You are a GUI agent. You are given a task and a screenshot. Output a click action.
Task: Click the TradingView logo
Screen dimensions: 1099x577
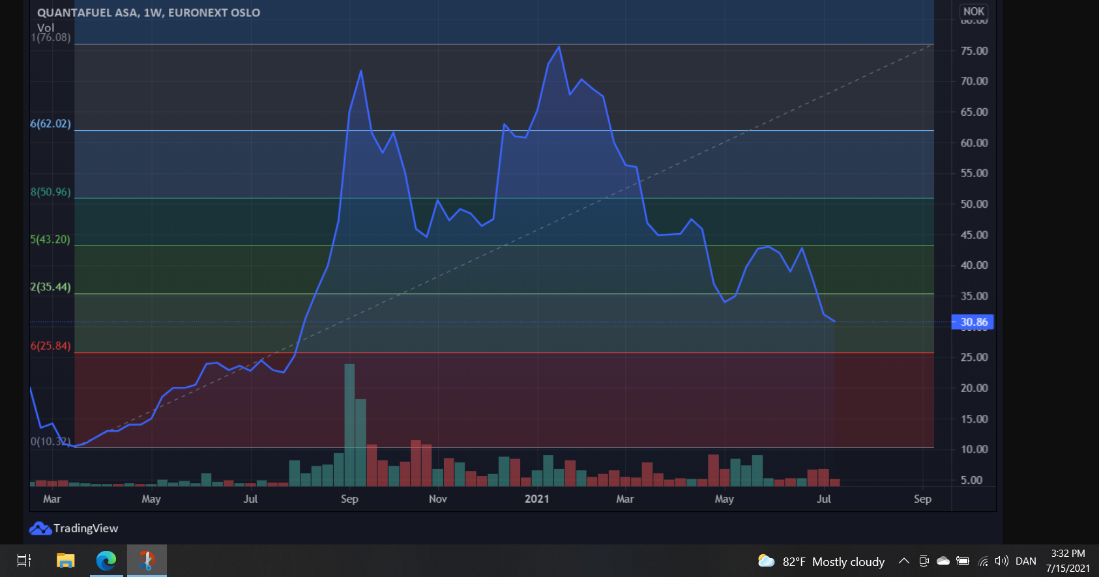(x=74, y=528)
